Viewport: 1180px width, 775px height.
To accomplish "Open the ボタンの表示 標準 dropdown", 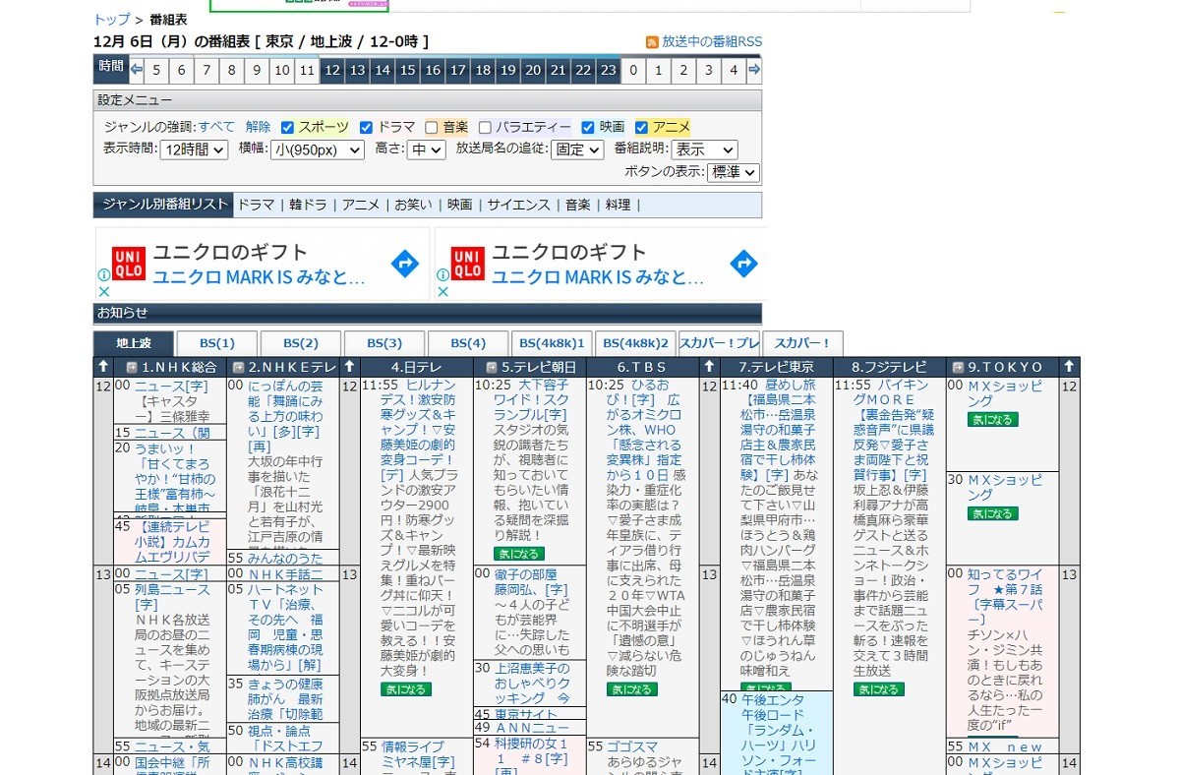I will [733, 171].
